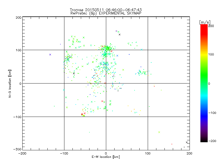Click the black X marker in the far southeast corner

(x=187, y=142)
